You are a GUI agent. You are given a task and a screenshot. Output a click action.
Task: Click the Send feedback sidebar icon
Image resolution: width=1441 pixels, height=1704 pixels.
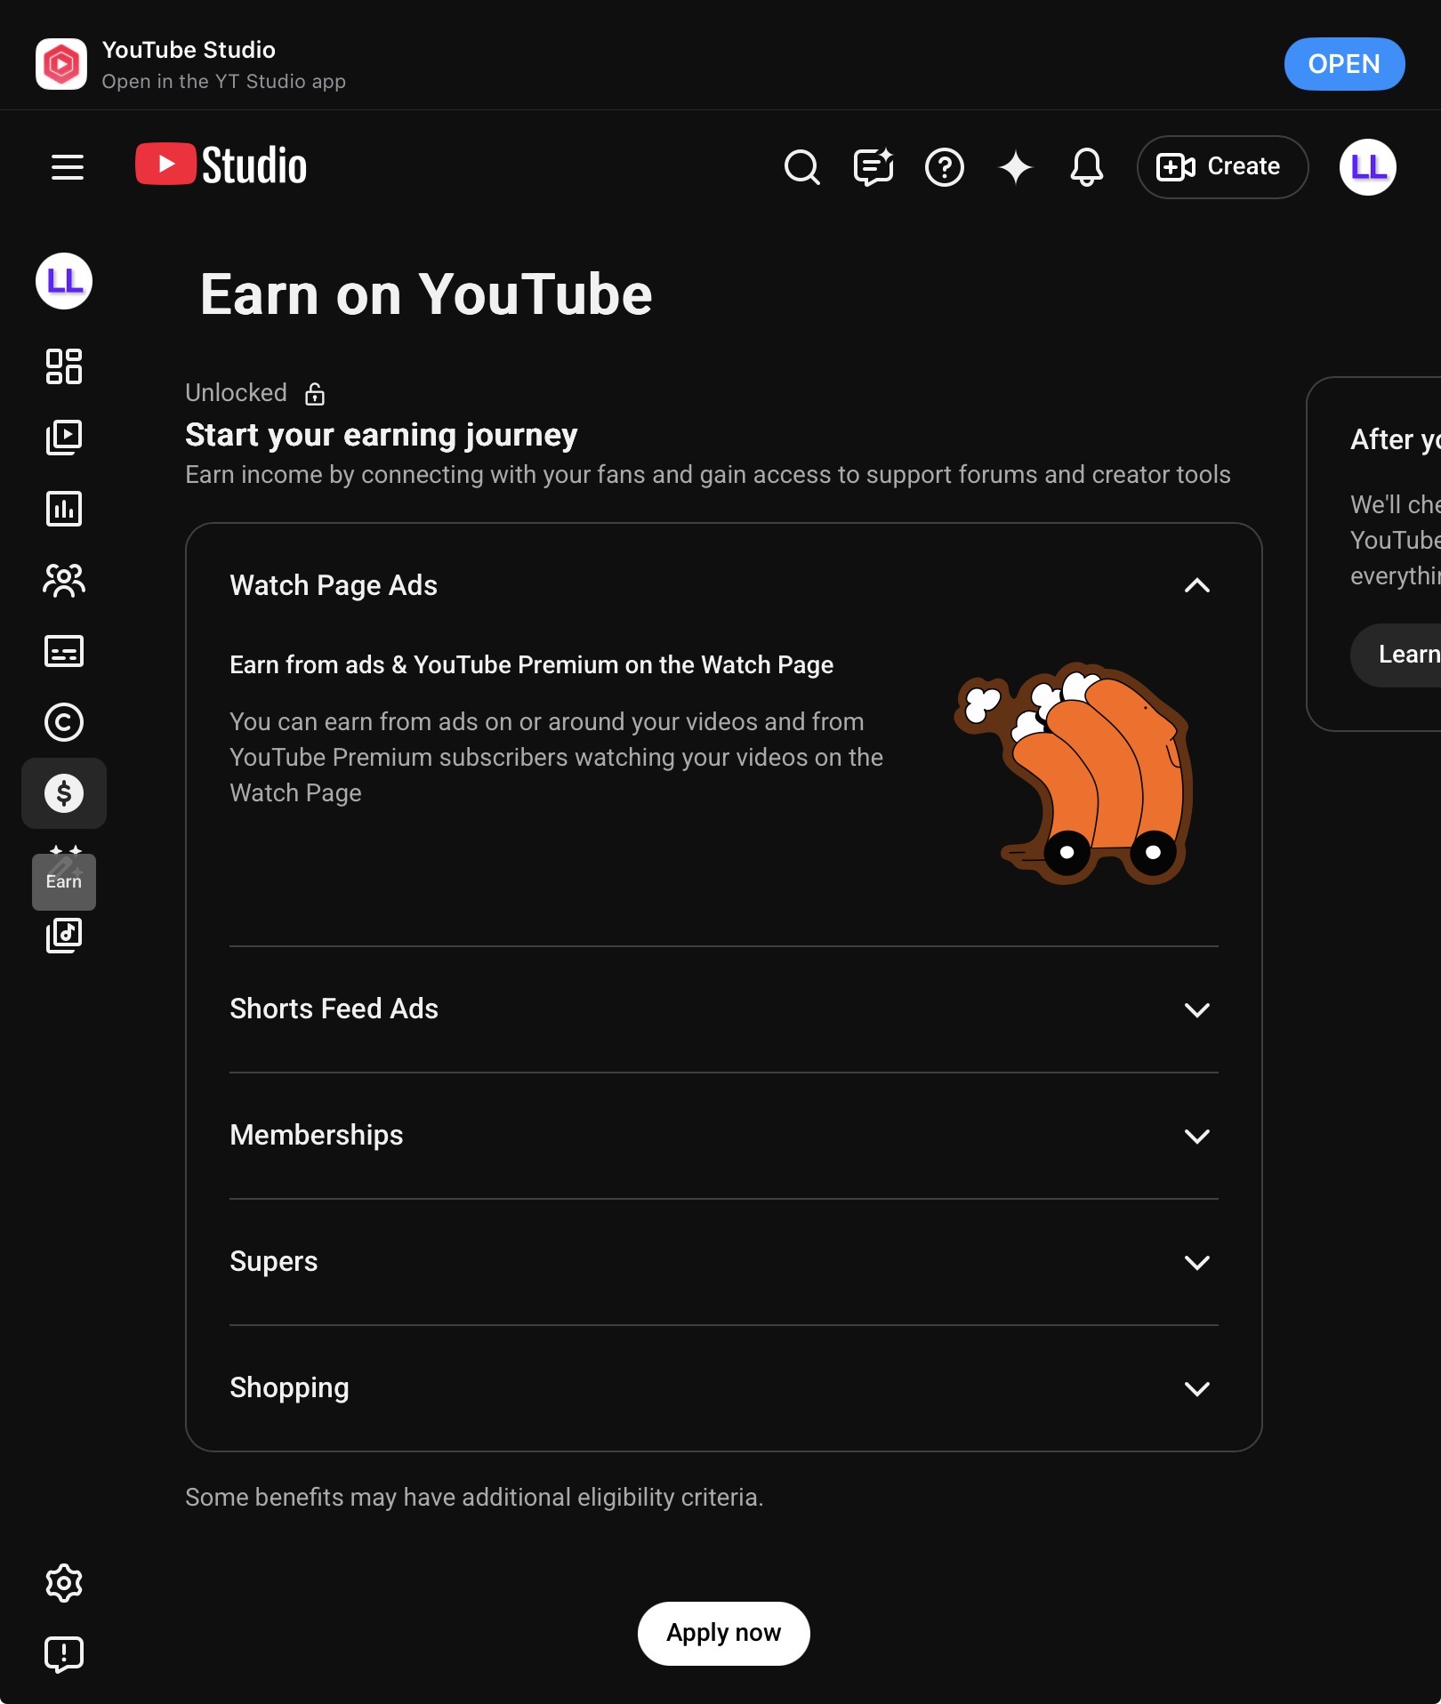pos(64,1654)
